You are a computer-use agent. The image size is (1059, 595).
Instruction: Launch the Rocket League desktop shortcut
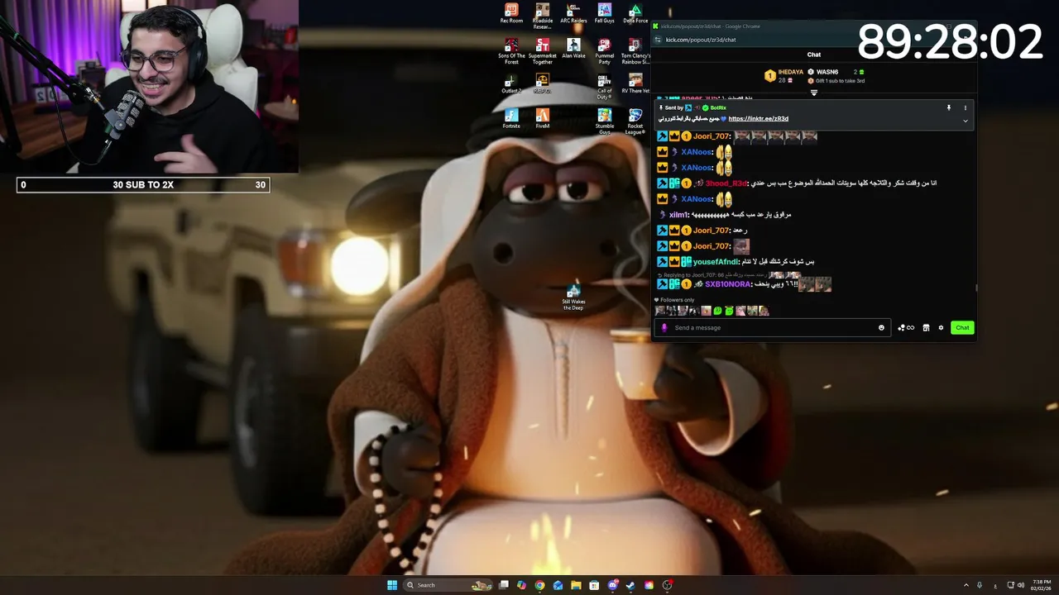[x=635, y=121]
